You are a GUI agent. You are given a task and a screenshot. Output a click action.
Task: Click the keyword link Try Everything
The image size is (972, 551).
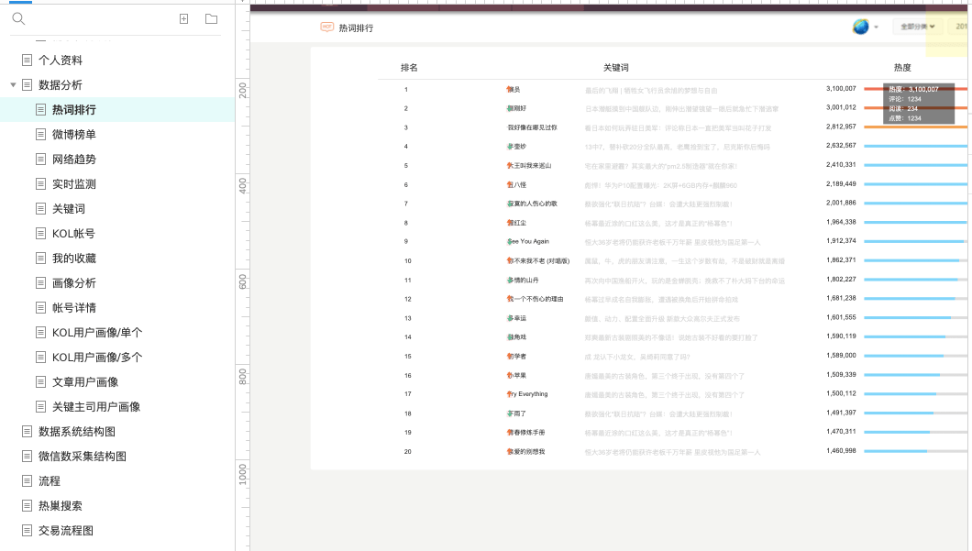point(527,394)
